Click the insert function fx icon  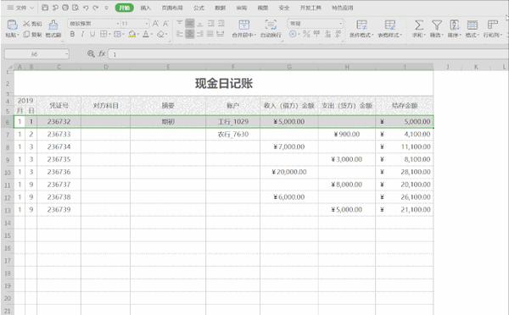pos(102,54)
